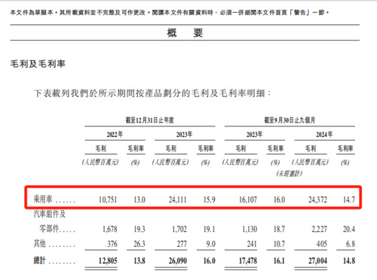The width and height of the screenshot is (377, 280).
Task: Select the 24,372 gross profit cell
Action: click(x=317, y=199)
